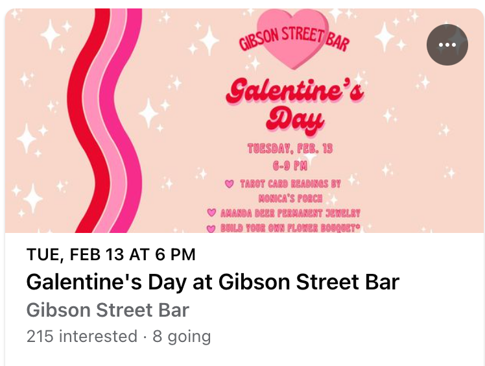Open Galentine's Day at Gibson Street Bar event title

point(213,282)
